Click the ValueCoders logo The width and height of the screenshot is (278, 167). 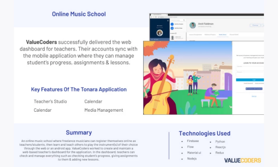point(242,160)
